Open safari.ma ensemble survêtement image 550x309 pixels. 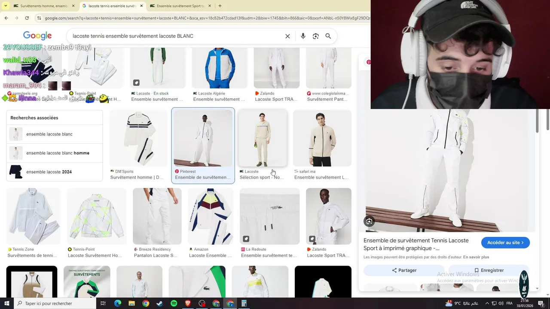pyautogui.click(x=322, y=138)
